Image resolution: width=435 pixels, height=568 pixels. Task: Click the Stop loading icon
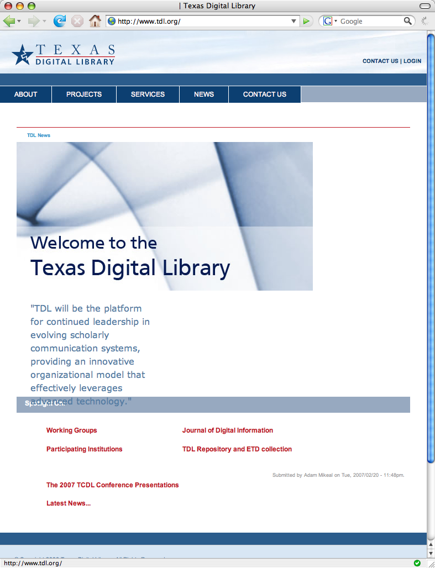click(77, 21)
